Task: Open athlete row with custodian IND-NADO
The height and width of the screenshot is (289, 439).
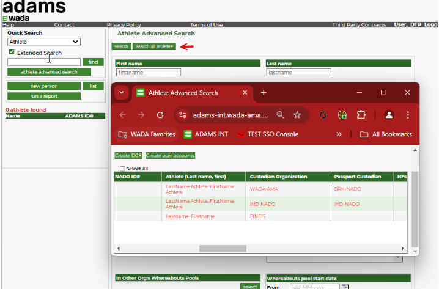Action: click(x=199, y=204)
